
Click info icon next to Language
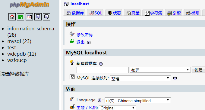(x=99, y=100)
